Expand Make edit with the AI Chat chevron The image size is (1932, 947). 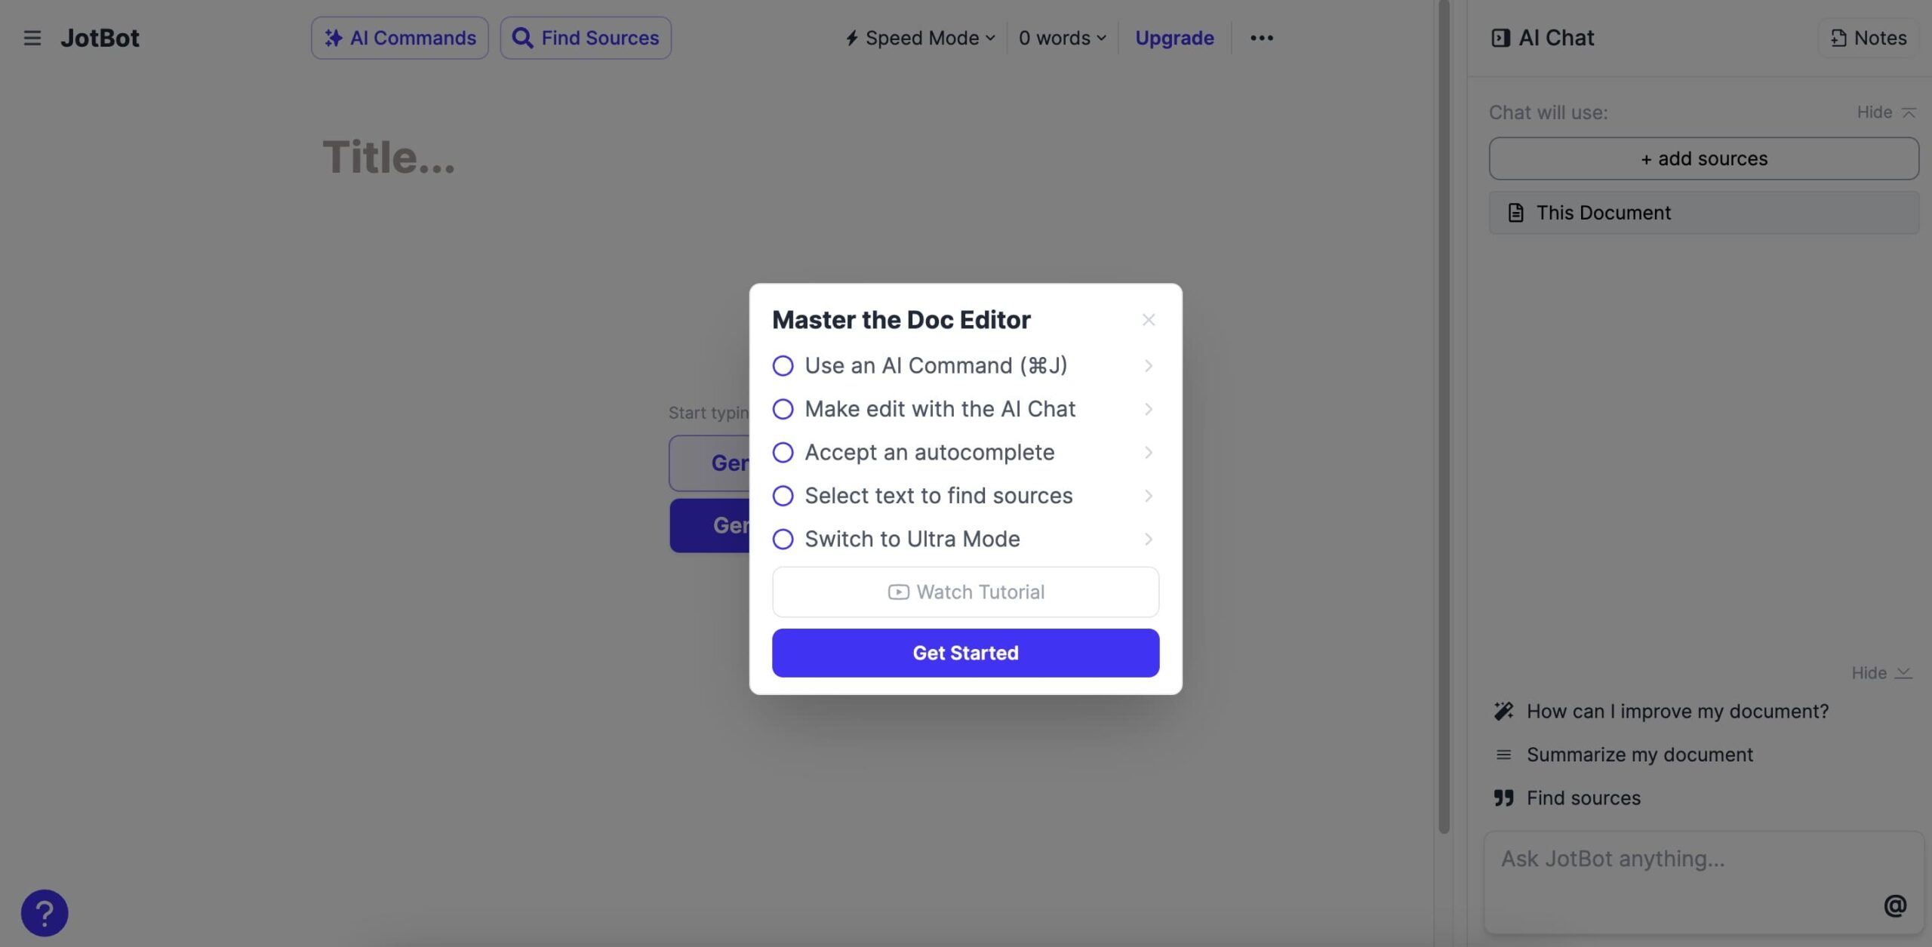(x=1148, y=409)
